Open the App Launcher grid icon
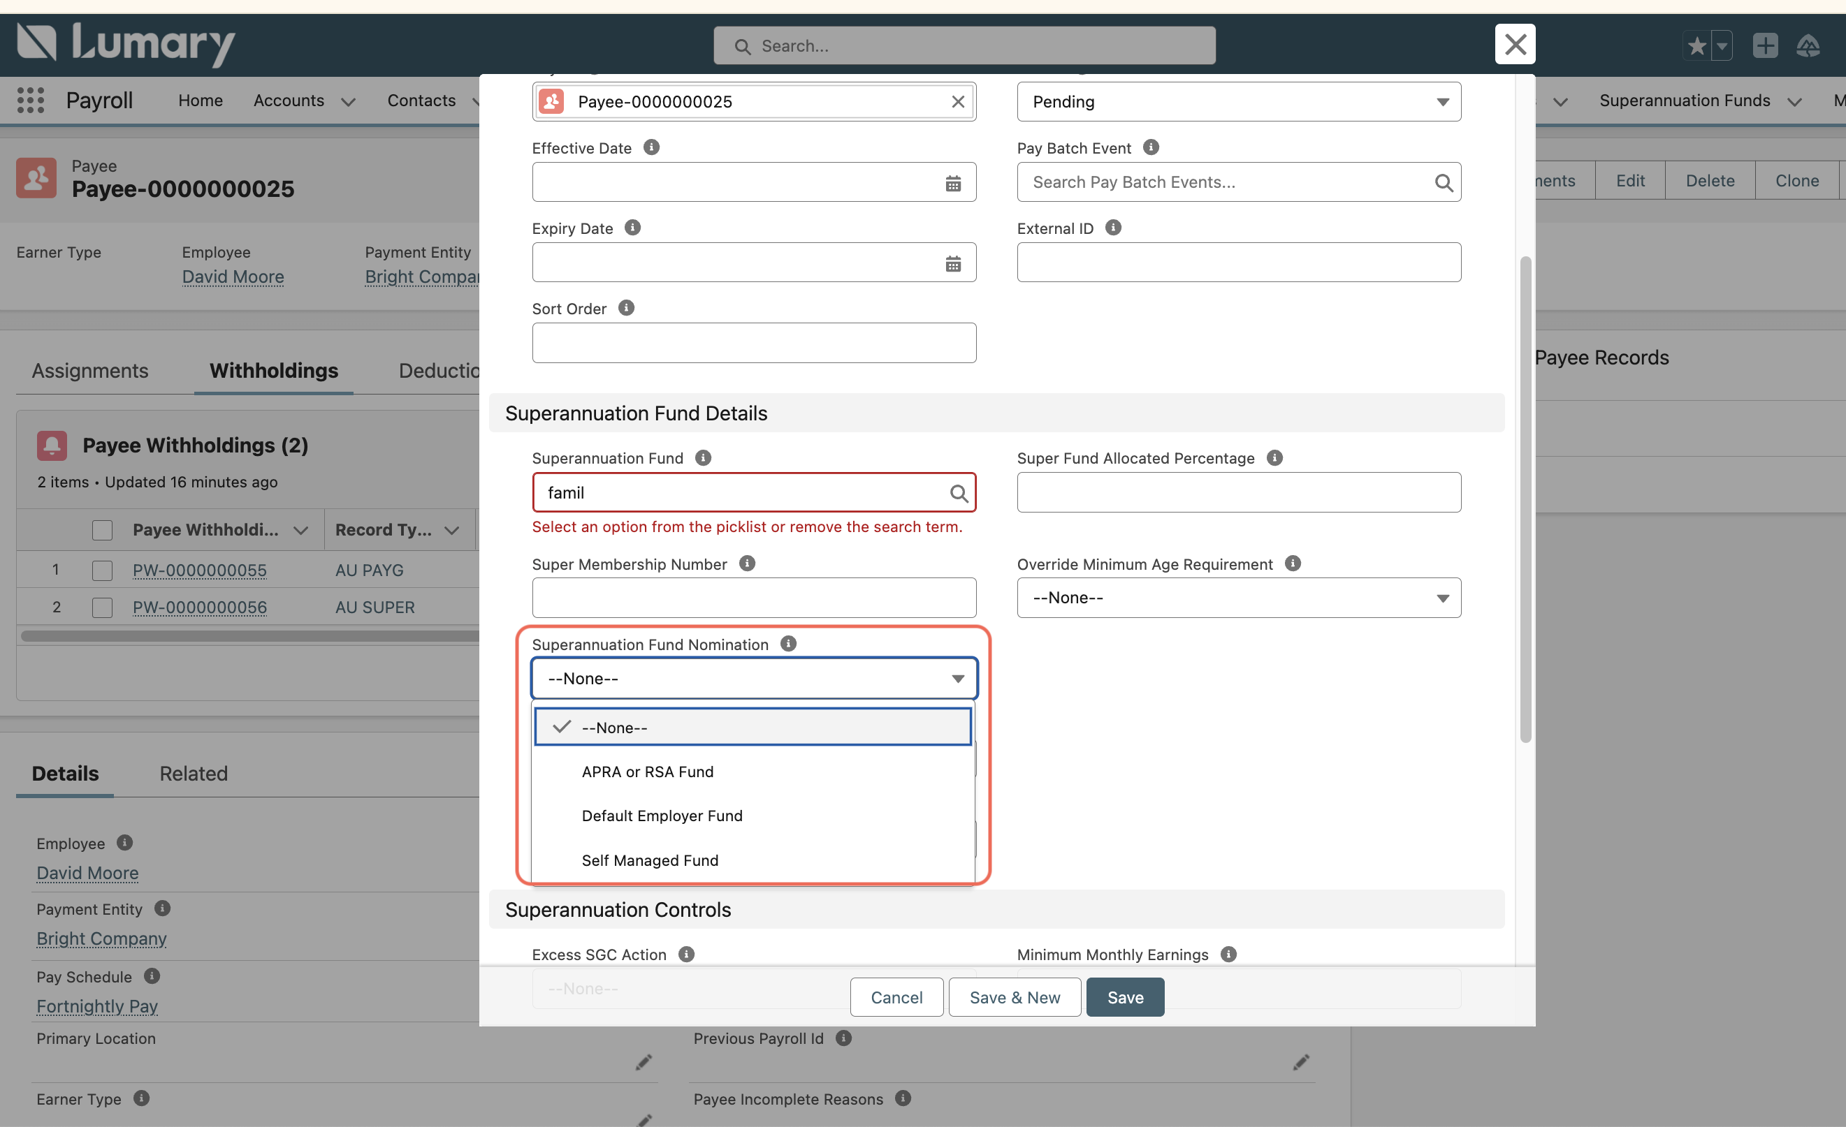Screen dimensions: 1846x1127 pyautogui.click(x=31, y=101)
